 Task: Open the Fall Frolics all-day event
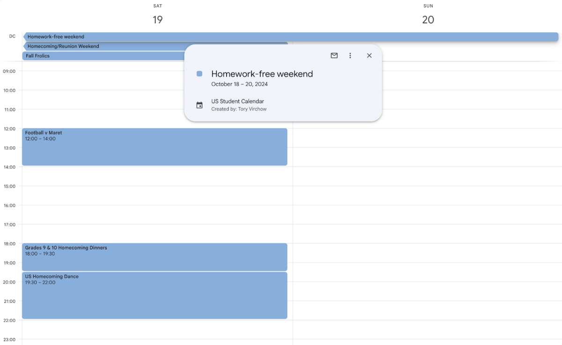point(103,56)
